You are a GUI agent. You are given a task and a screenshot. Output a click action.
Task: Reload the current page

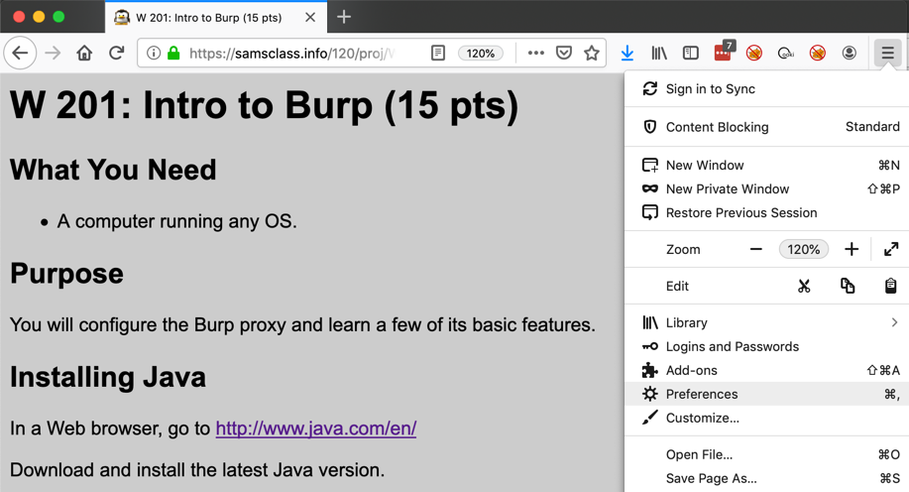(x=117, y=54)
